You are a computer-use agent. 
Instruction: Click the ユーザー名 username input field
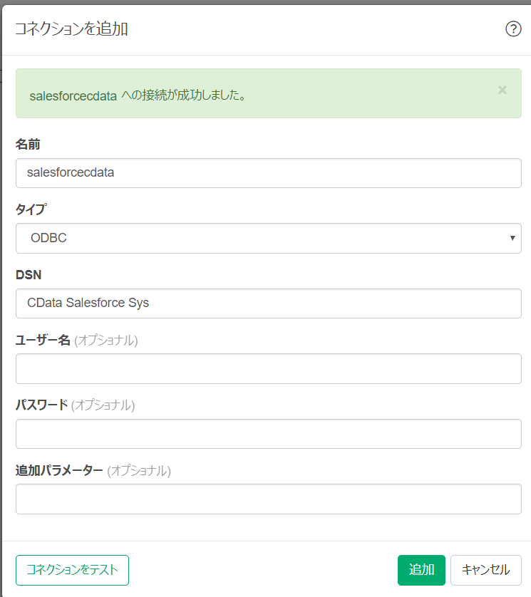tap(268, 368)
